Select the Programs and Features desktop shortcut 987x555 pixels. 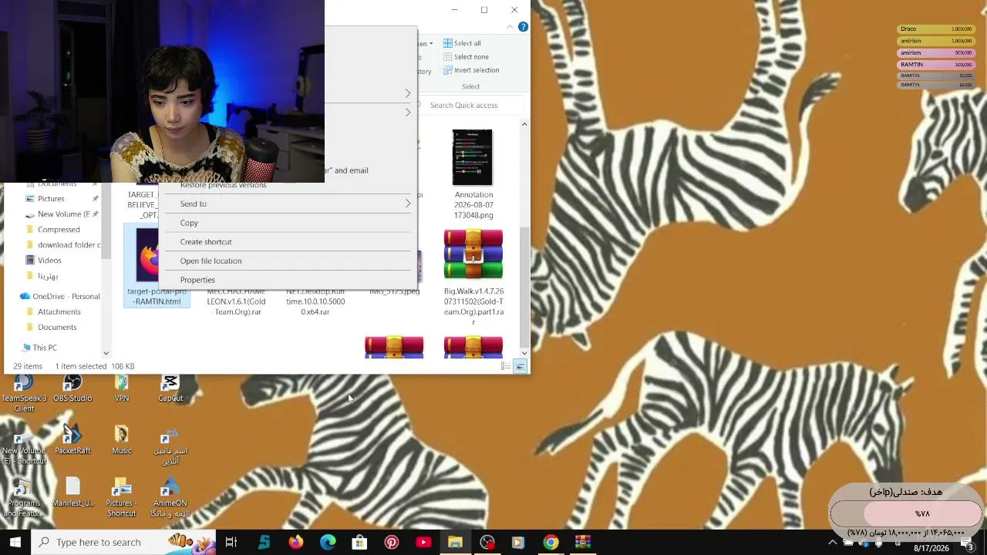click(24, 499)
